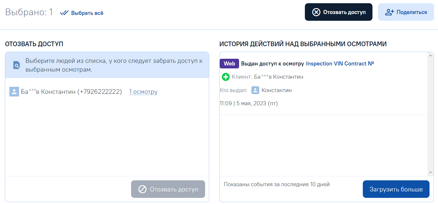Open the 1 осмотру link
Image resolution: width=438 pixels, height=204 pixels.
tap(143, 92)
